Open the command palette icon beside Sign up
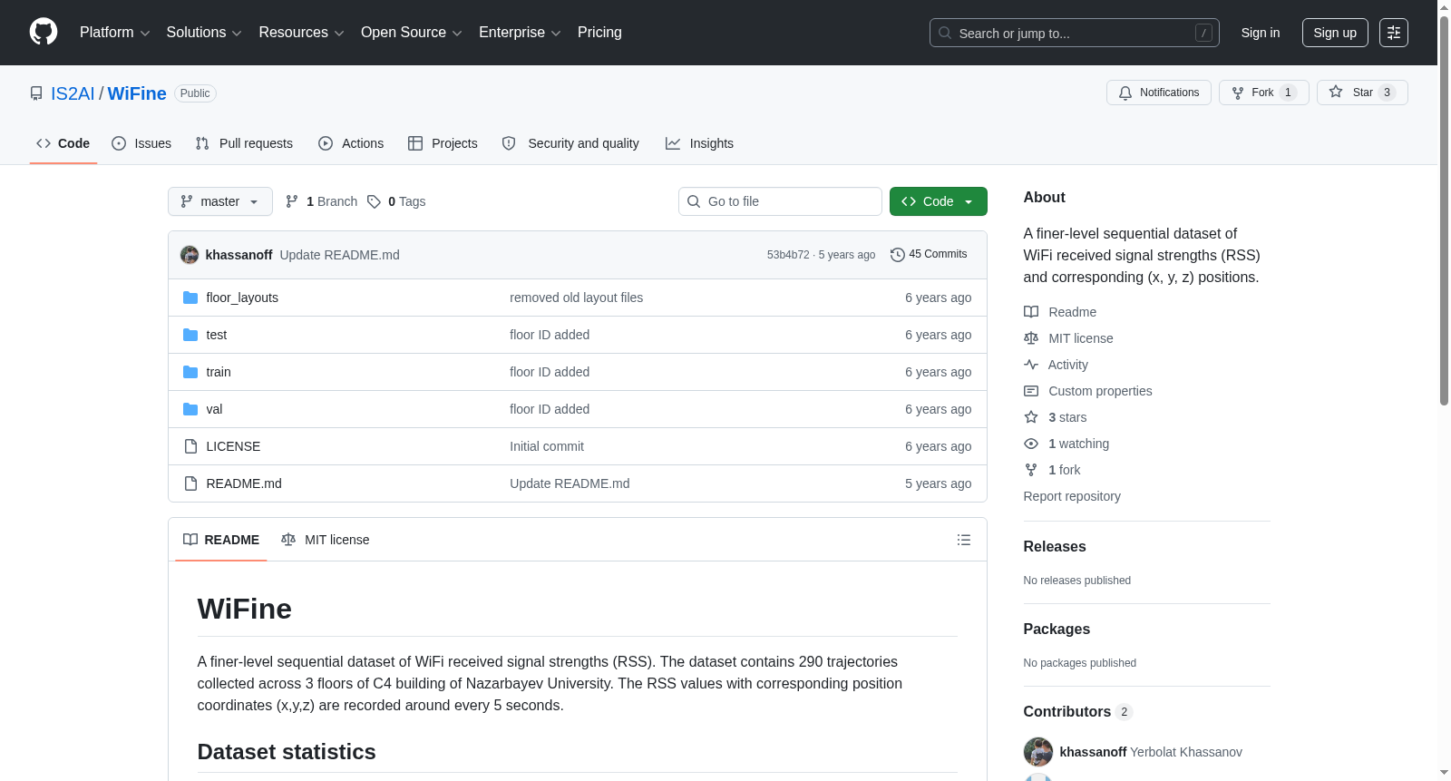The height and width of the screenshot is (781, 1451). point(1394,33)
